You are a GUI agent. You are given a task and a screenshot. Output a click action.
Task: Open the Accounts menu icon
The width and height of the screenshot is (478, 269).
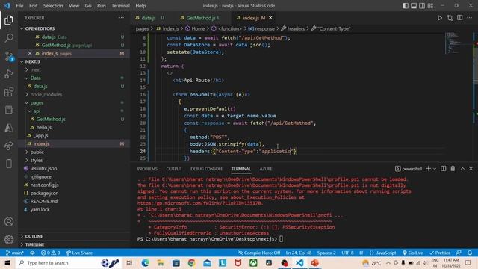(x=9, y=221)
